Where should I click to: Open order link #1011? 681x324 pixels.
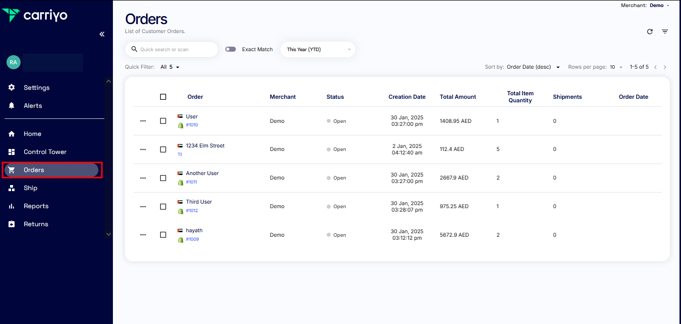[x=191, y=182]
